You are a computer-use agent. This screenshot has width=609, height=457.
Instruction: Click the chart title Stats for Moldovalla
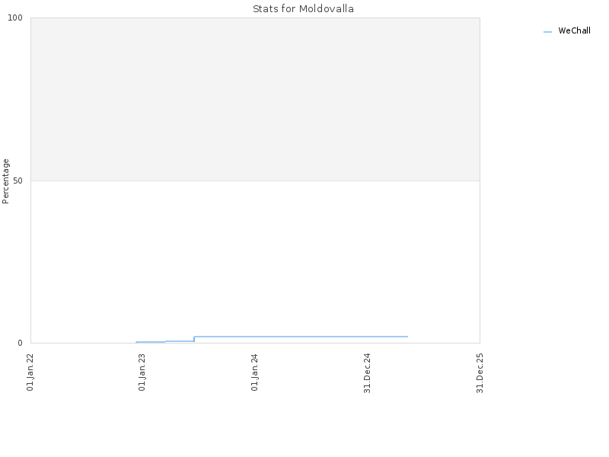pyautogui.click(x=303, y=9)
